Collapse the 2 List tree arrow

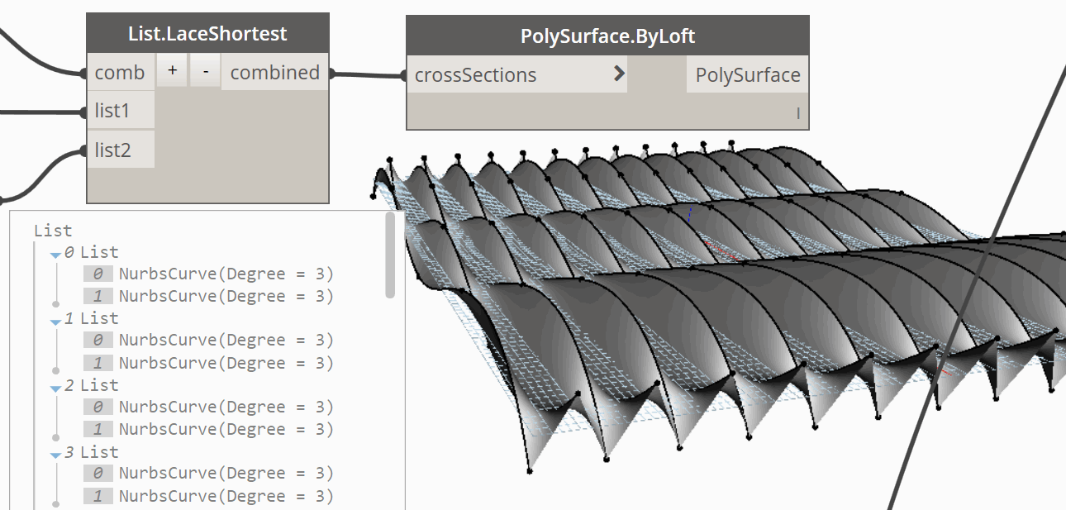point(55,388)
